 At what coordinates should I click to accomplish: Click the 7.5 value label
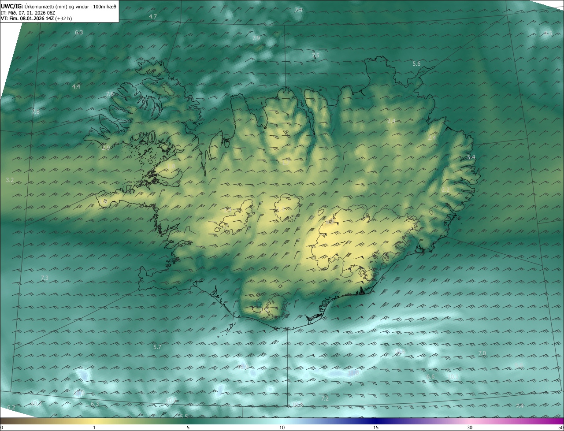[x=315, y=55]
